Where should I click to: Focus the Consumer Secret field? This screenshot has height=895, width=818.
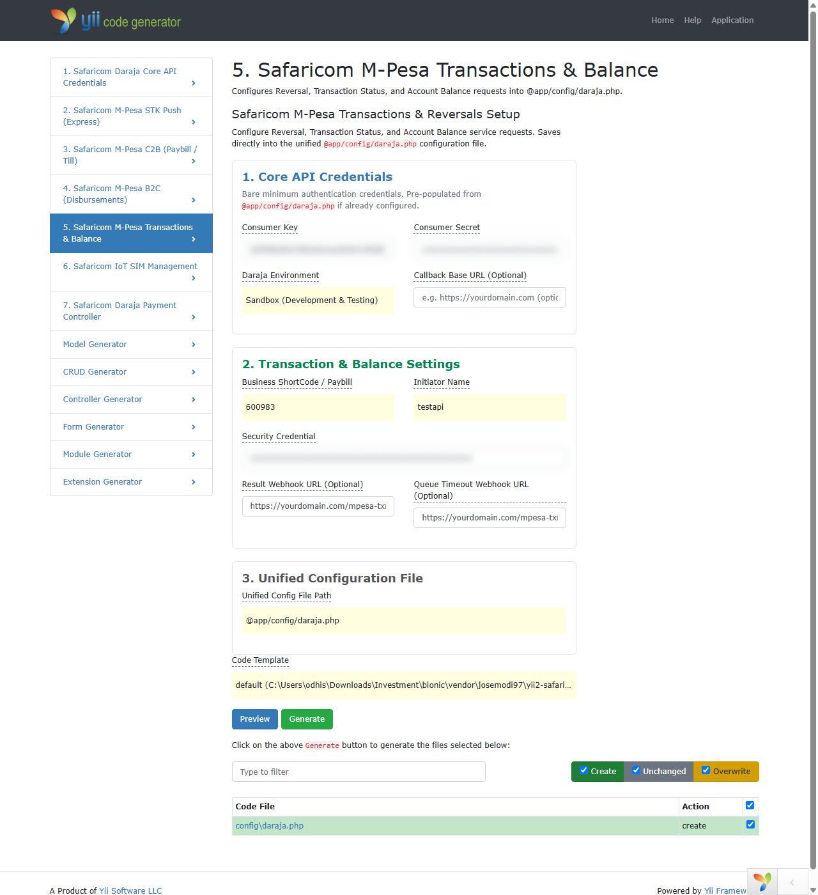pos(490,250)
